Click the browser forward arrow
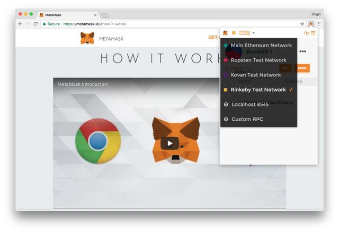Viewport: 339px width, 233px height. [x=28, y=24]
